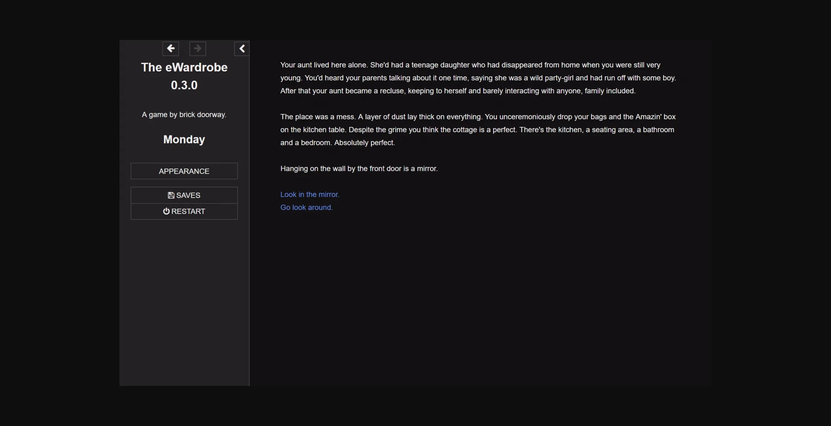
Task: Open the APPEARANCE settings
Action: coord(184,171)
